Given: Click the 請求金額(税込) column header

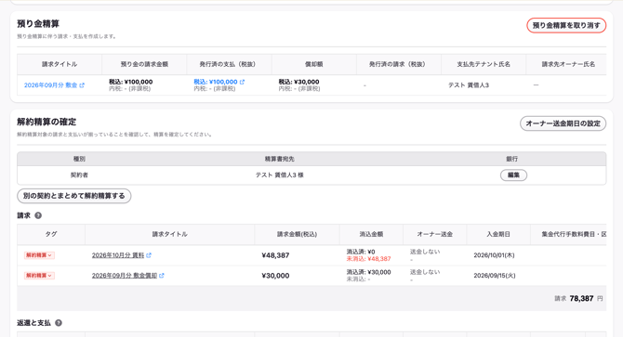Looking at the screenshot, I should (297, 234).
